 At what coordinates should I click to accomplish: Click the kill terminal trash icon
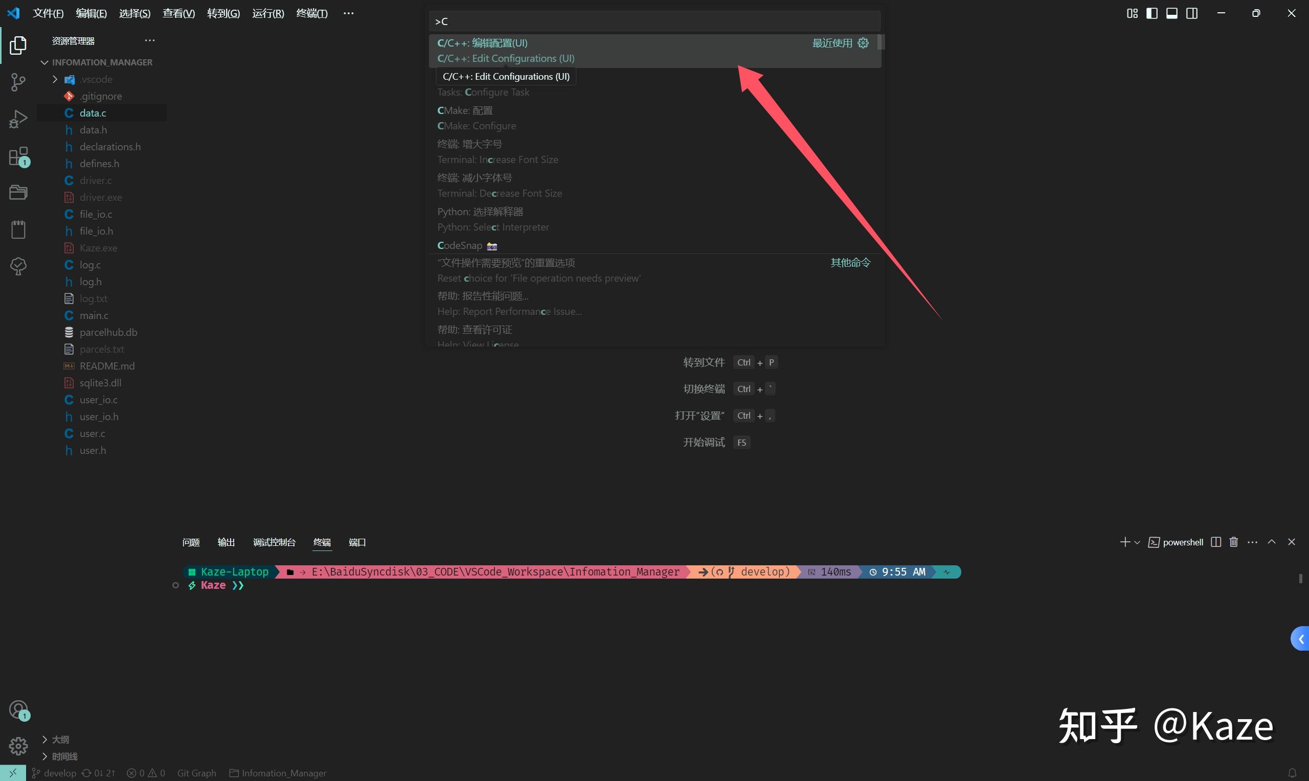click(1233, 542)
